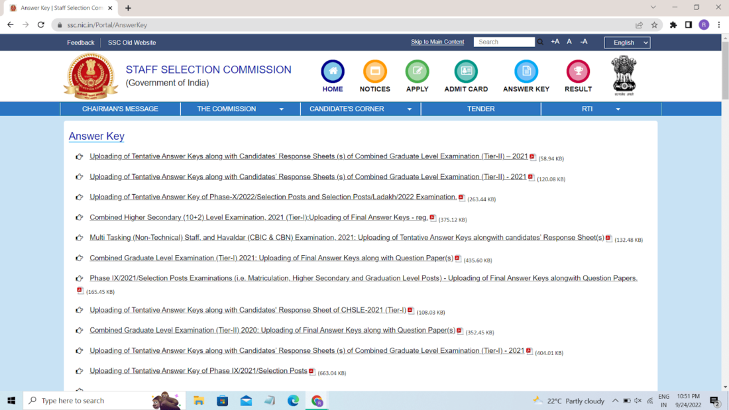
Task: Click the Ashoka national emblem icon
Action: click(623, 75)
